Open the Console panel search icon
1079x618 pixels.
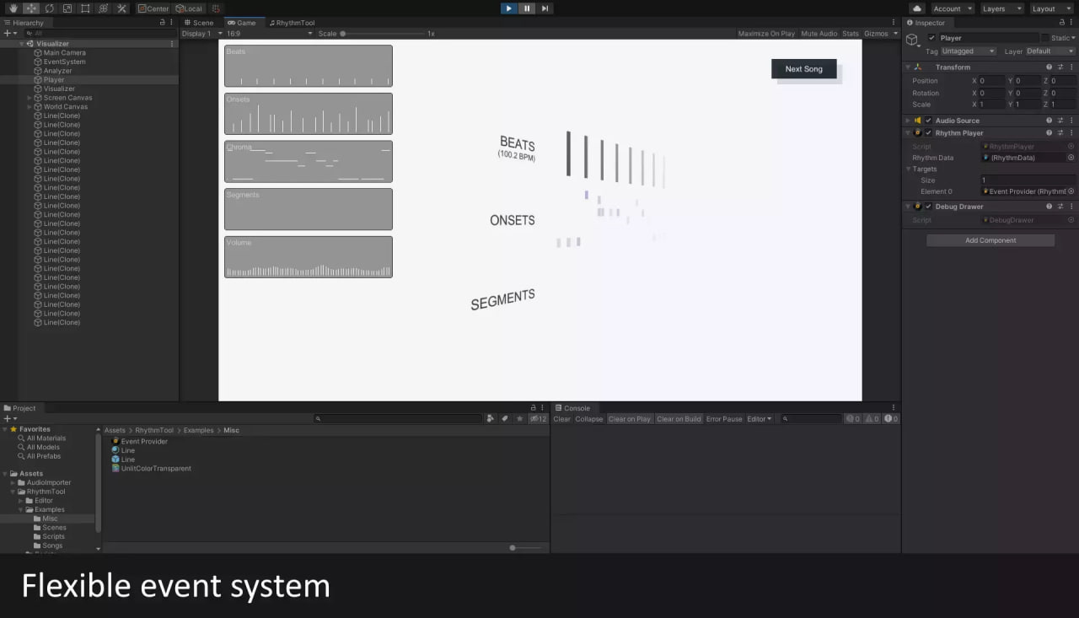[784, 418]
